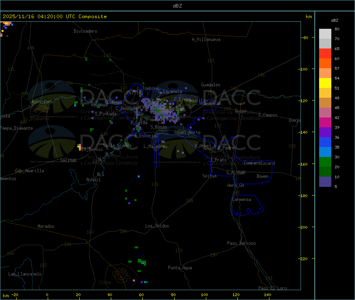The height and width of the screenshot is (300, 355).
Task: Click the A_Villanueva map label
Action: point(206,39)
